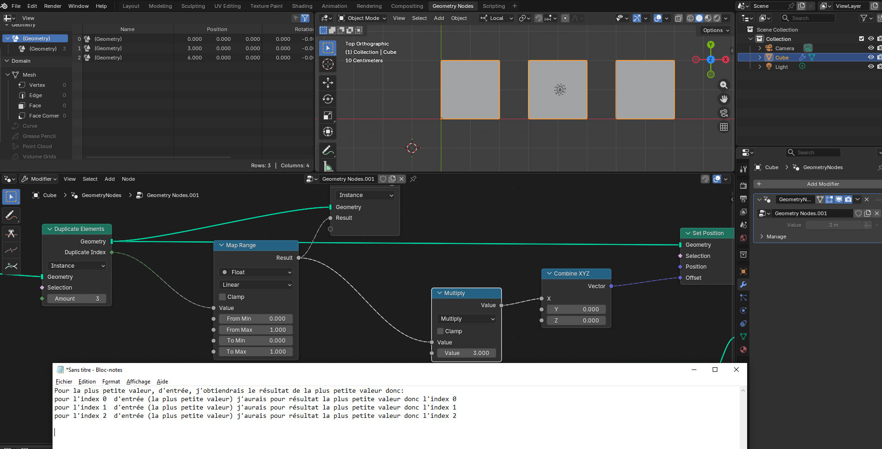Toggle the camera view button in viewport
The height and width of the screenshot is (449, 882).
(x=724, y=113)
